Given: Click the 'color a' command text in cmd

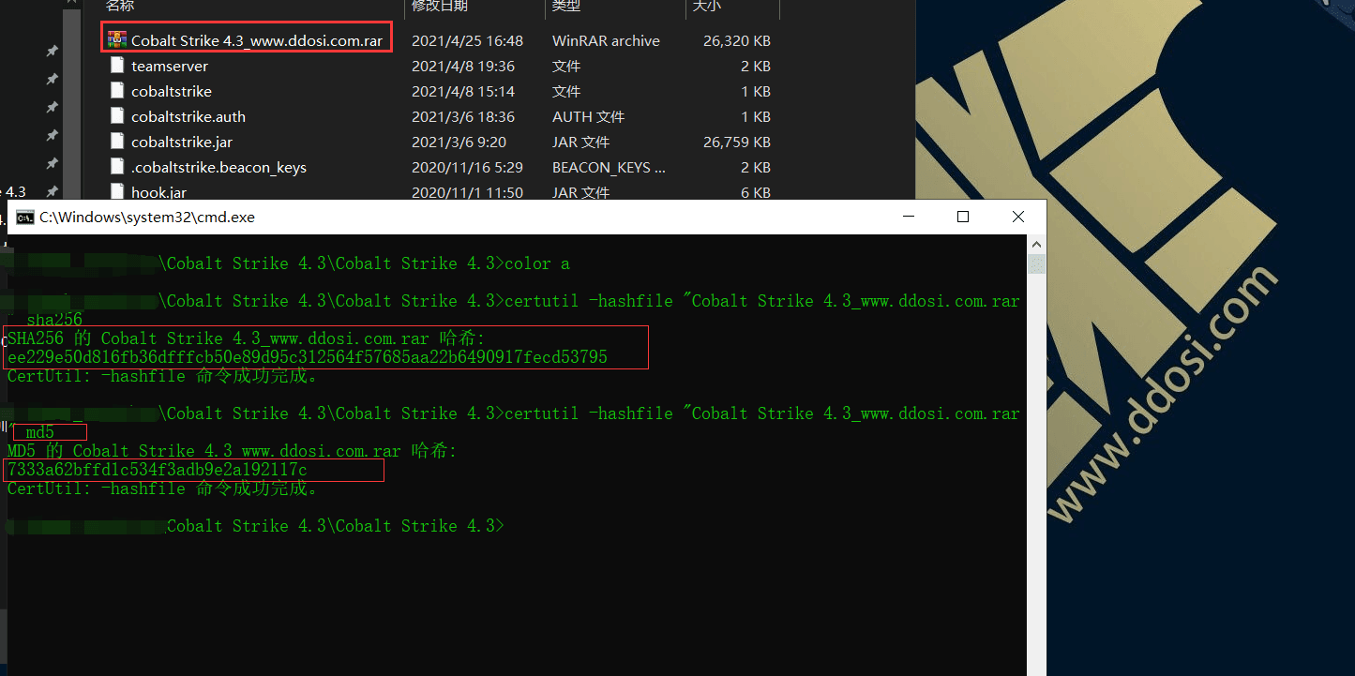Looking at the screenshot, I should pyautogui.click(x=537, y=263).
